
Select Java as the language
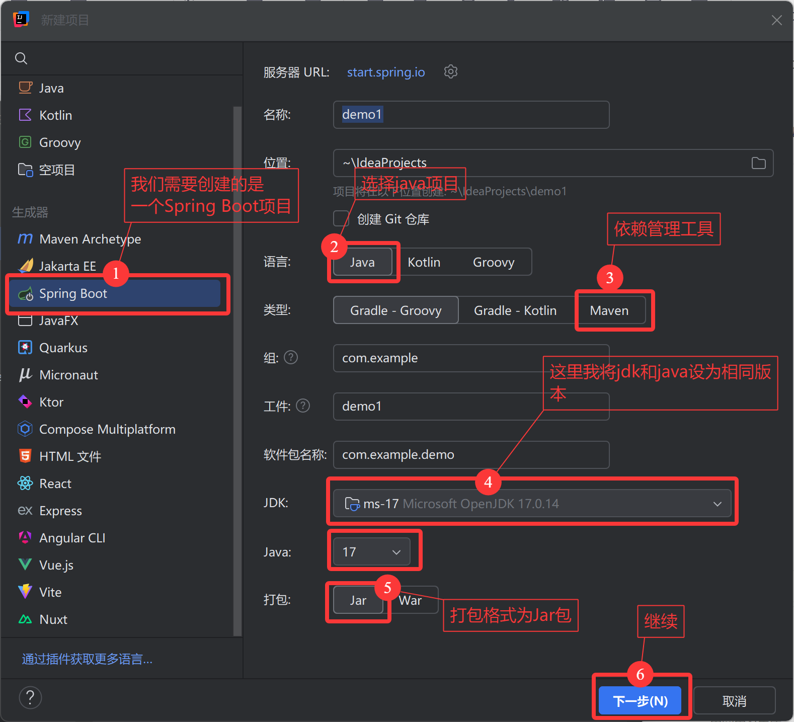(362, 262)
